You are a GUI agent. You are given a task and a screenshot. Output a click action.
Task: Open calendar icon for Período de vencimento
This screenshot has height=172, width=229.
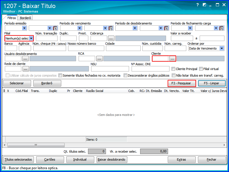point(111,28)
